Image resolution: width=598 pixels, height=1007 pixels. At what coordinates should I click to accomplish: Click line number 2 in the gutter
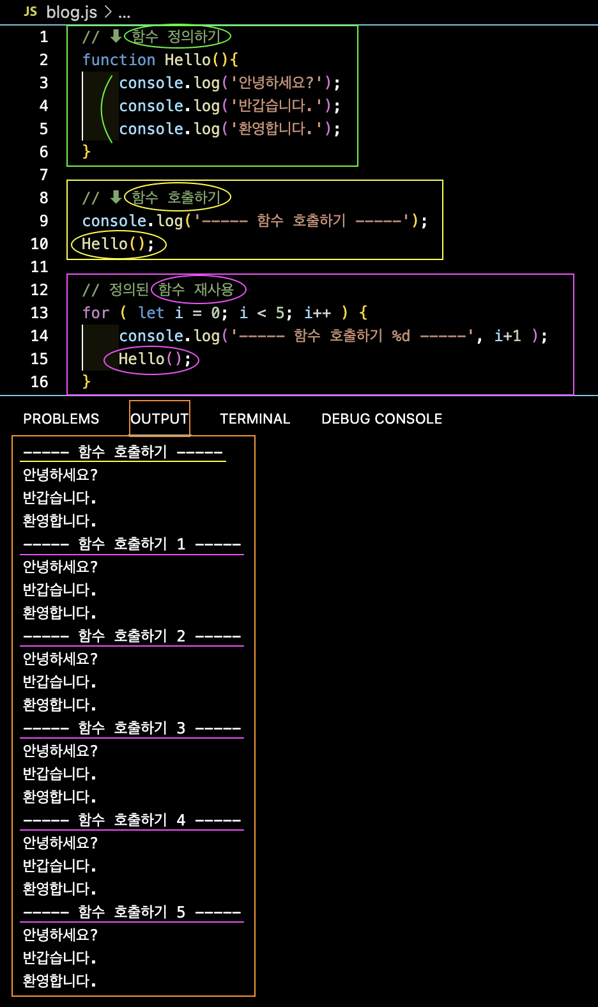point(43,60)
